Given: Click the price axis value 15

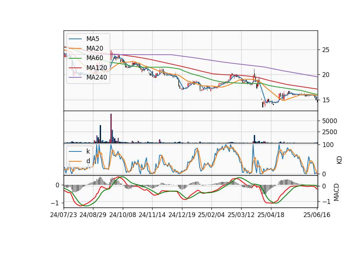Looking at the screenshot, I should click(325, 100).
